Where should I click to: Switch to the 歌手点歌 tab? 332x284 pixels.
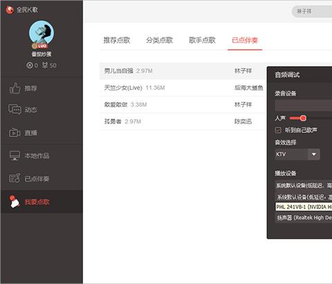202,40
